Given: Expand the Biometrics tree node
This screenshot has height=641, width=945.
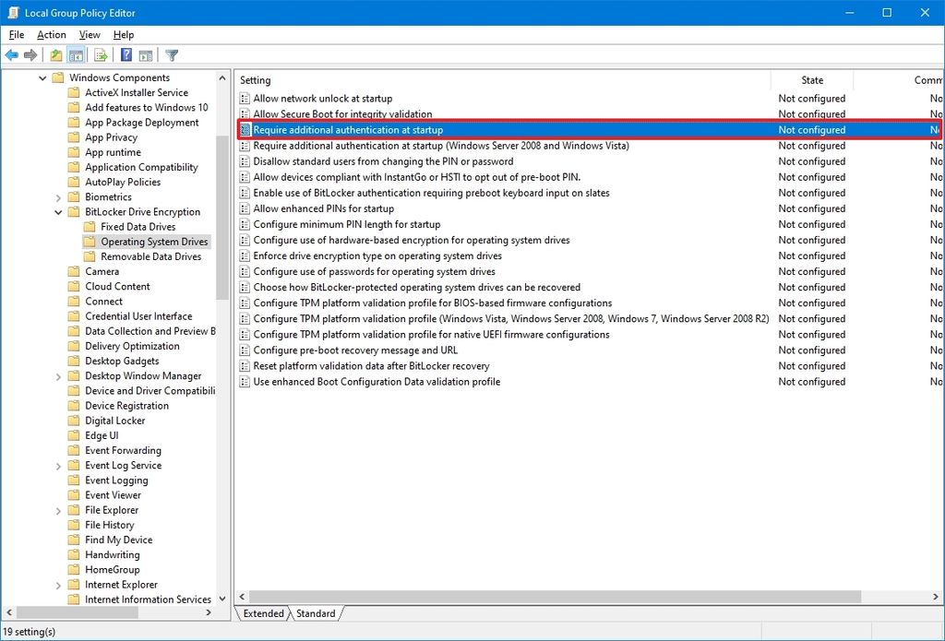Looking at the screenshot, I should click(x=58, y=196).
